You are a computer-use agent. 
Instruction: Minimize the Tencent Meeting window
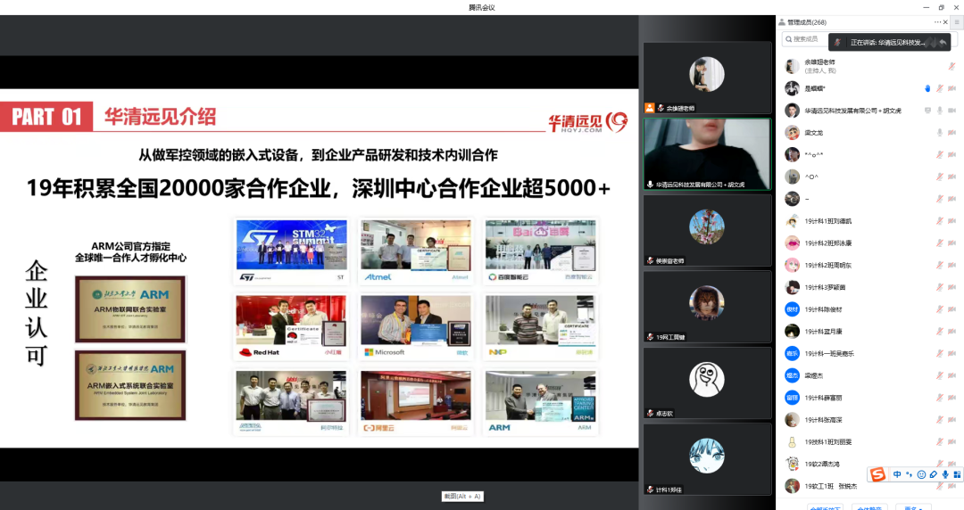pos(926,7)
